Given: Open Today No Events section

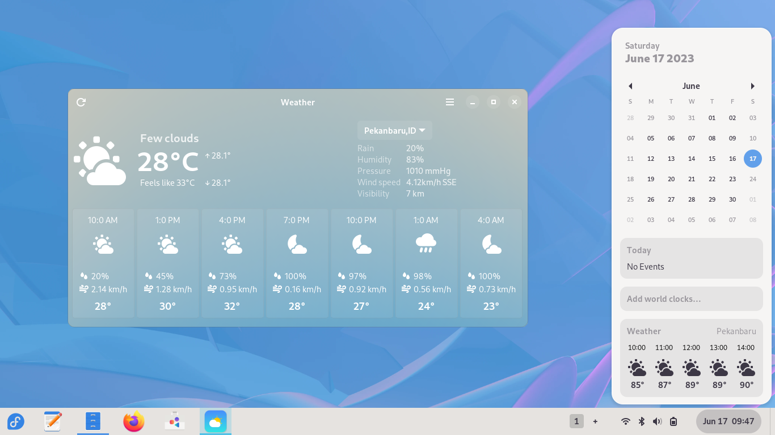Looking at the screenshot, I should point(692,258).
